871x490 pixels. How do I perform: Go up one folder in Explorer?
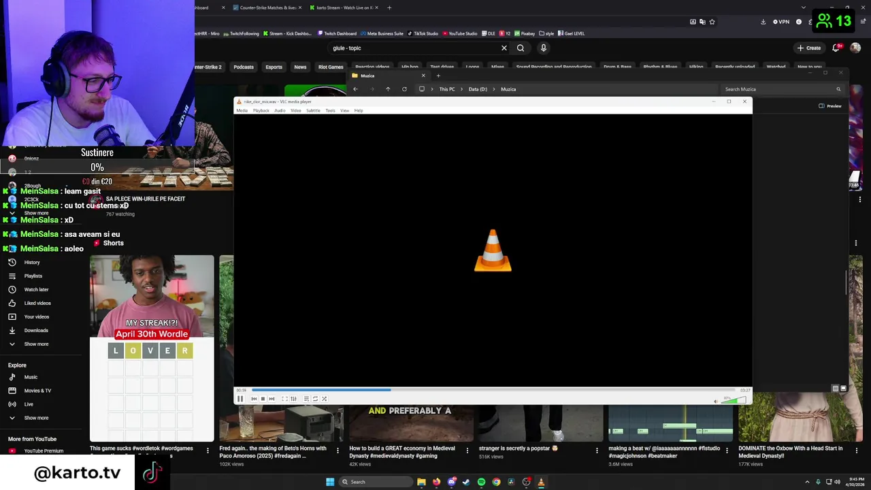pos(388,89)
